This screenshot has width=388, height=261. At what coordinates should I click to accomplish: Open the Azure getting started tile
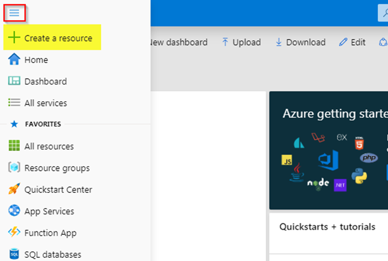pyautogui.click(x=329, y=151)
